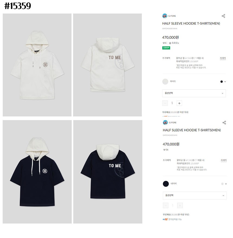The height and width of the screenshot is (238, 233).
Task: Like the navy hoodie with the heart icon
Action: pos(164,150)
